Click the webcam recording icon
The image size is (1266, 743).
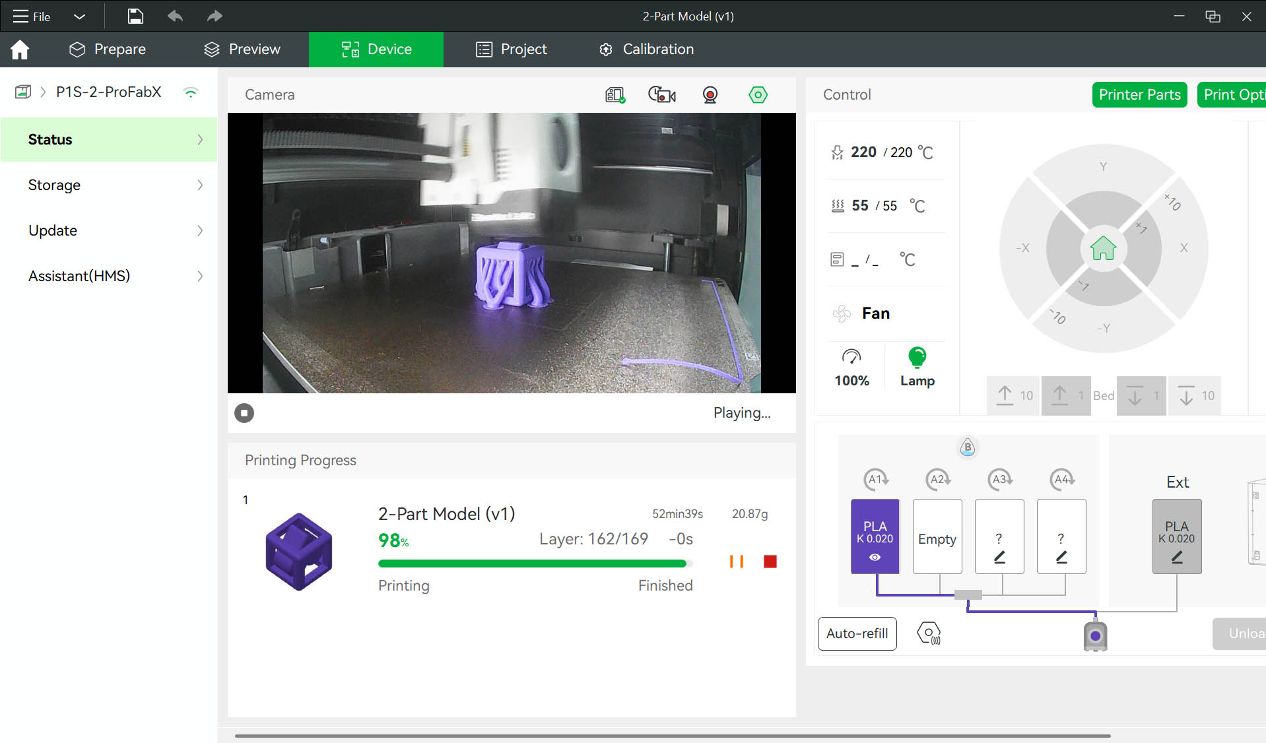pos(710,95)
